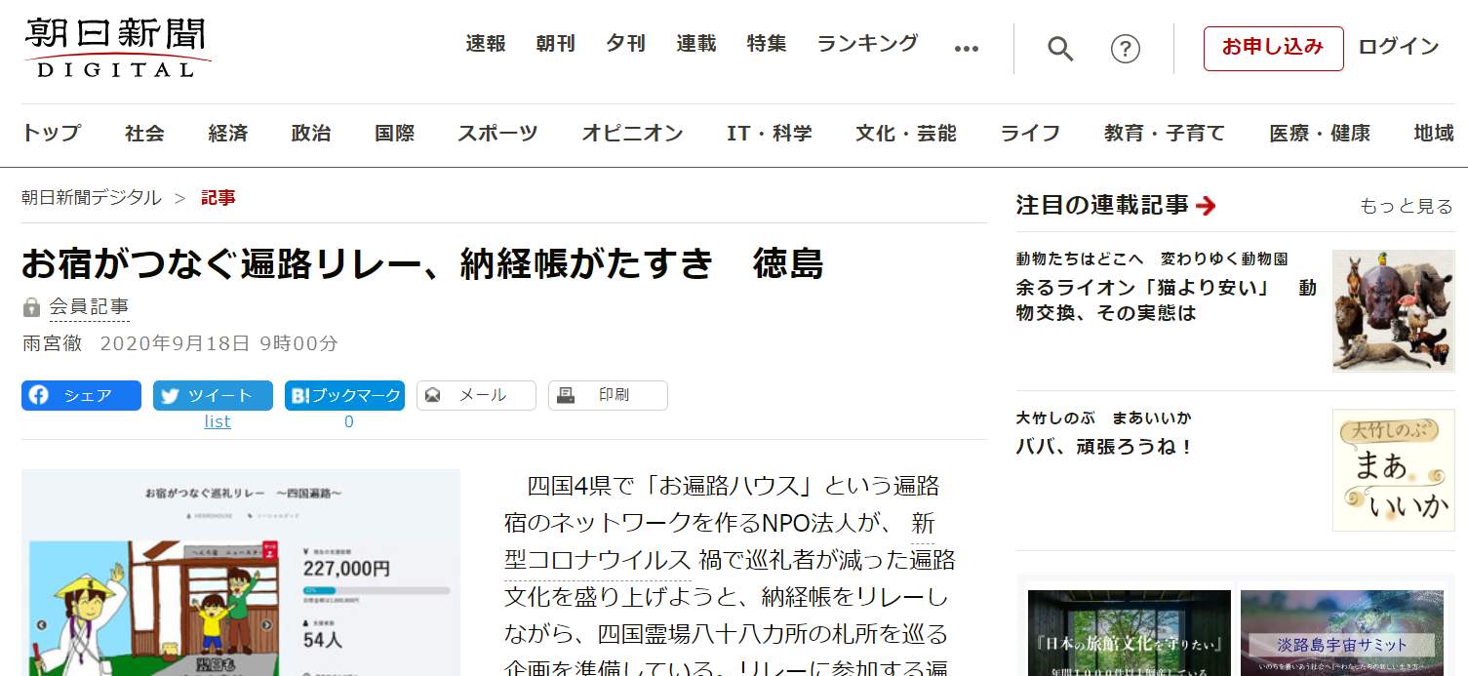1468x676 pixels.
Task: Expand the three-dot more menu
Action: click(x=966, y=49)
